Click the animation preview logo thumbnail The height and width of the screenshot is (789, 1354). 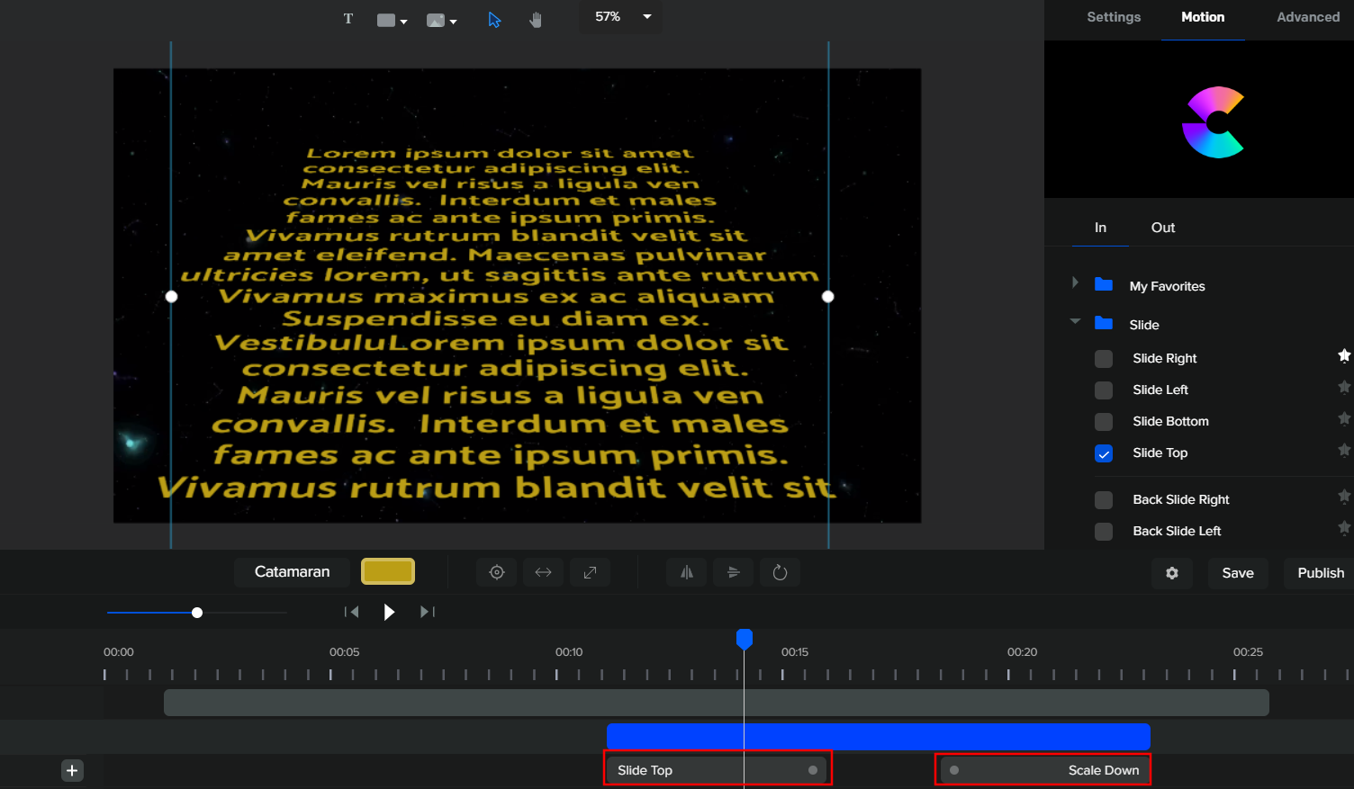(1214, 122)
